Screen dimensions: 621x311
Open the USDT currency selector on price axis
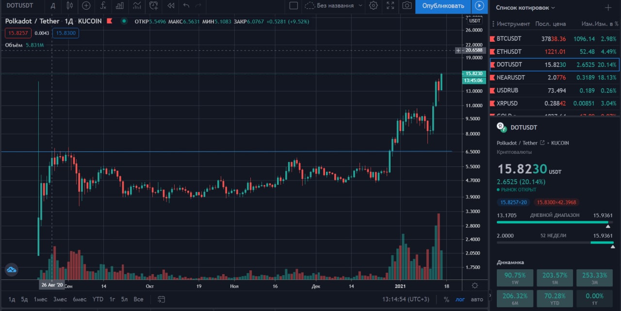click(x=475, y=21)
